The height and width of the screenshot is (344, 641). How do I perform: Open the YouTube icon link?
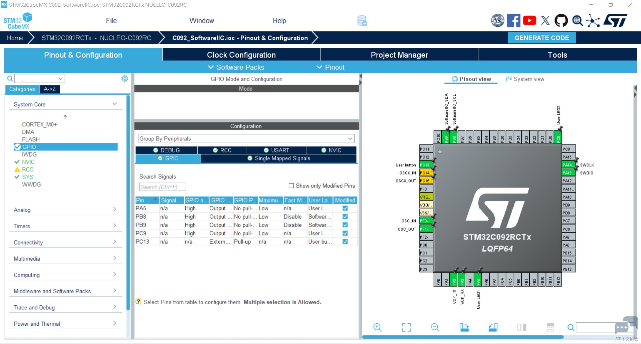click(529, 21)
